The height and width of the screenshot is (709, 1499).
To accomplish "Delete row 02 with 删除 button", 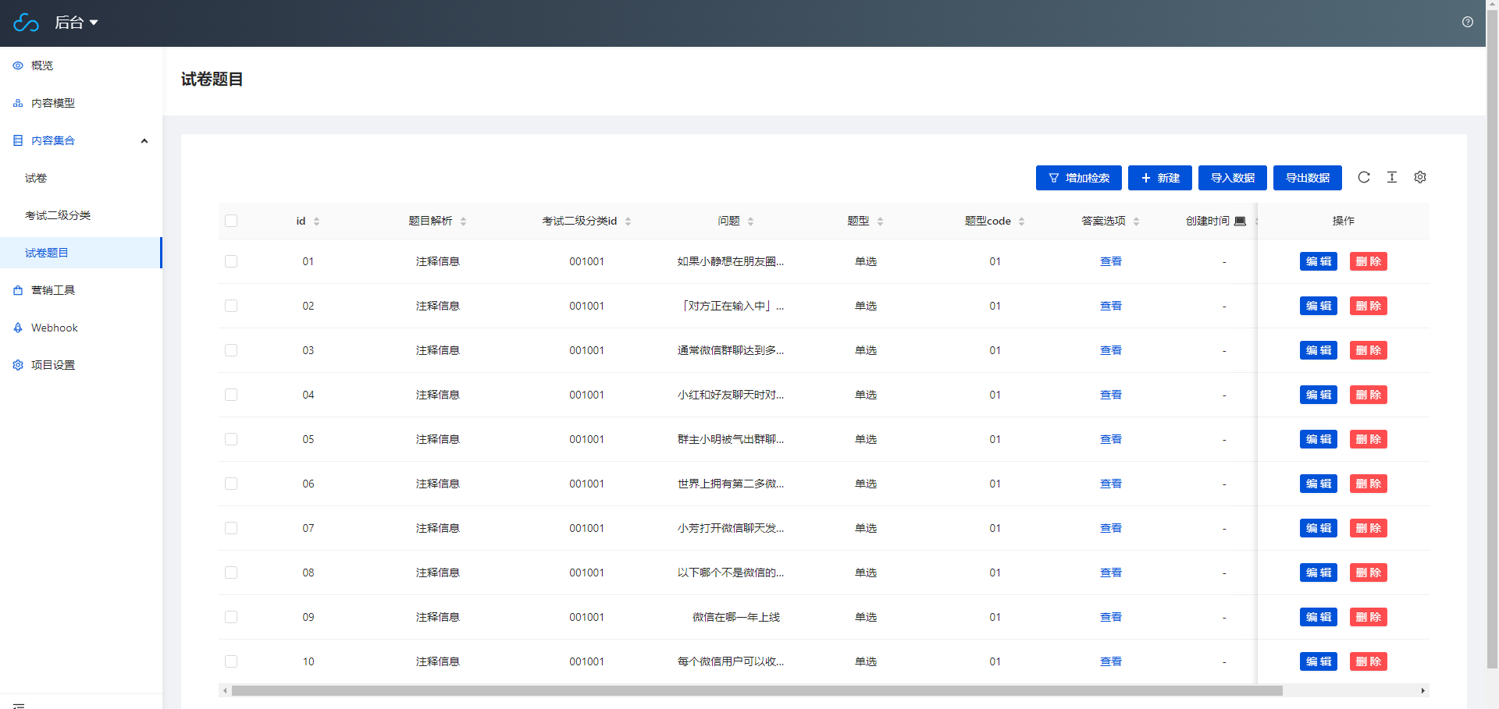I will [x=1368, y=306].
